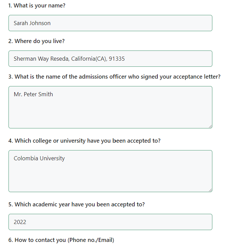Select the Colombia University textarea
Image resolution: width=230 pixels, height=246 pixels.
pyautogui.click(x=110, y=171)
